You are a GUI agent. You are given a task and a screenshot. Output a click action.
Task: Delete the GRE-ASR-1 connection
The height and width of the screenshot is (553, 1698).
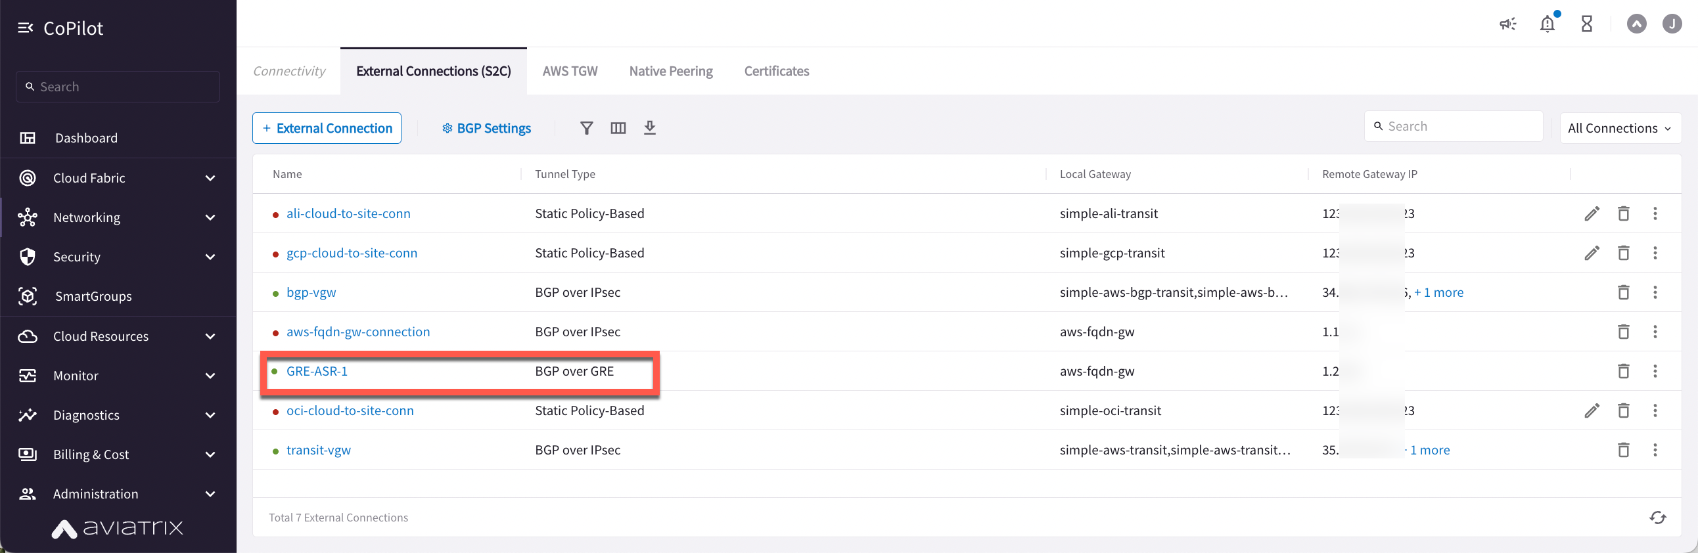(x=1623, y=371)
